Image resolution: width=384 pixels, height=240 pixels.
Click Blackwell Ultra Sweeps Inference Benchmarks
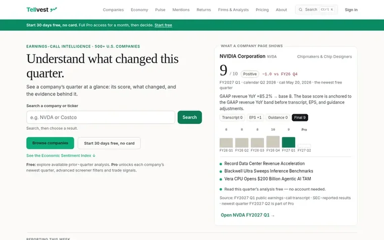click(x=268, y=171)
